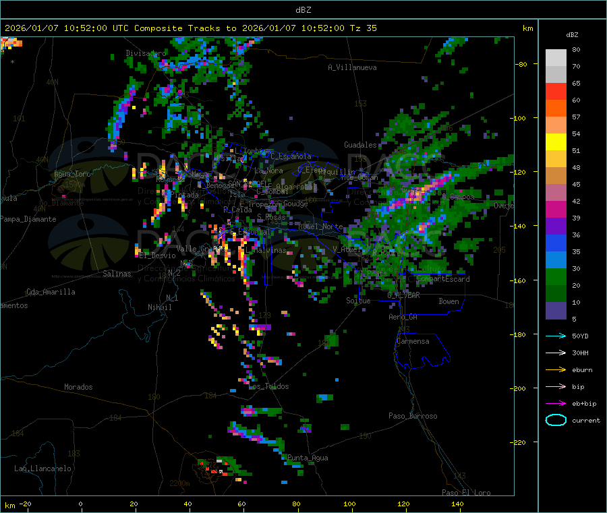Click the 'El_Desvio' place label
607x513 pixels.
[157, 255]
